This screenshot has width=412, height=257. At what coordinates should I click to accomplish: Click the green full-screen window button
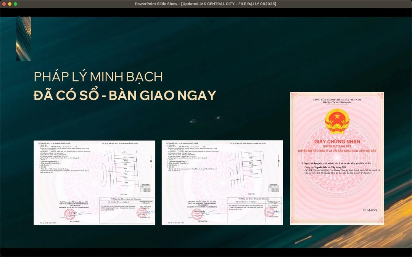pyautogui.click(x=16, y=4)
